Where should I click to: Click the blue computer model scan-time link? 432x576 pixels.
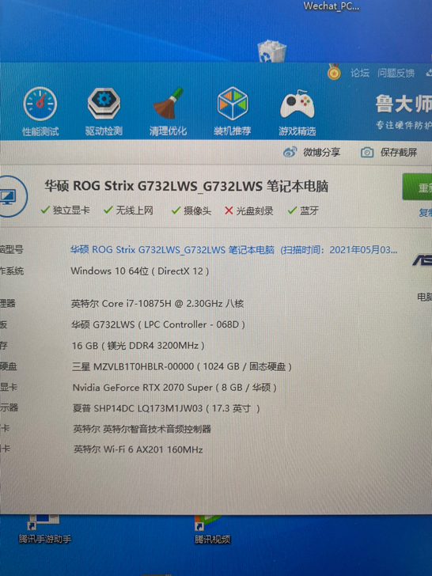pyautogui.click(x=233, y=250)
